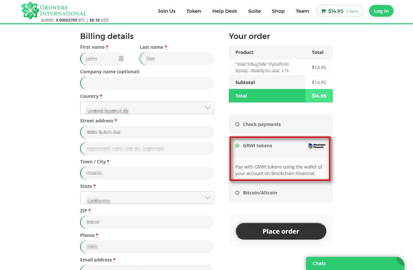Click the Company name input field
The width and height of the screenshot is (413, 270).
[x=147, y=83]
